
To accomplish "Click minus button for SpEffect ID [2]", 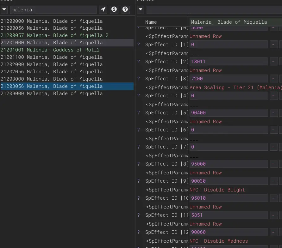I will coord(273,62).
